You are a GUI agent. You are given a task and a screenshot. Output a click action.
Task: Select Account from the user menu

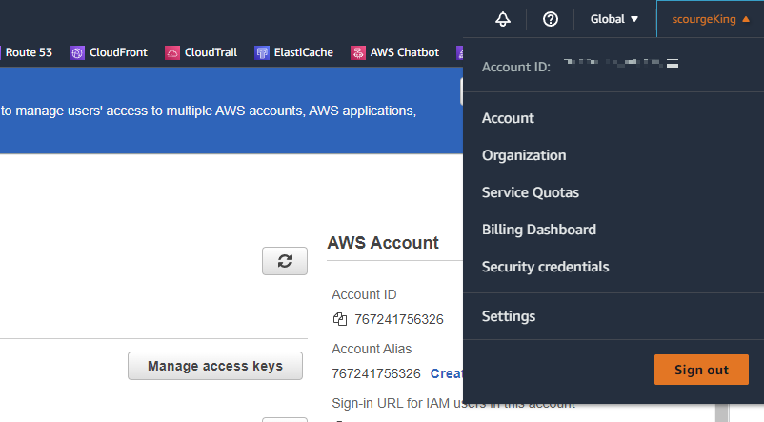(508, 118)
